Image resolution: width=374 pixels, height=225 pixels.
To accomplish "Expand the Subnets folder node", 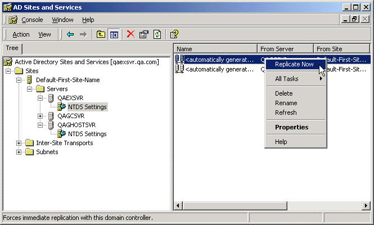I will point(19,152).
